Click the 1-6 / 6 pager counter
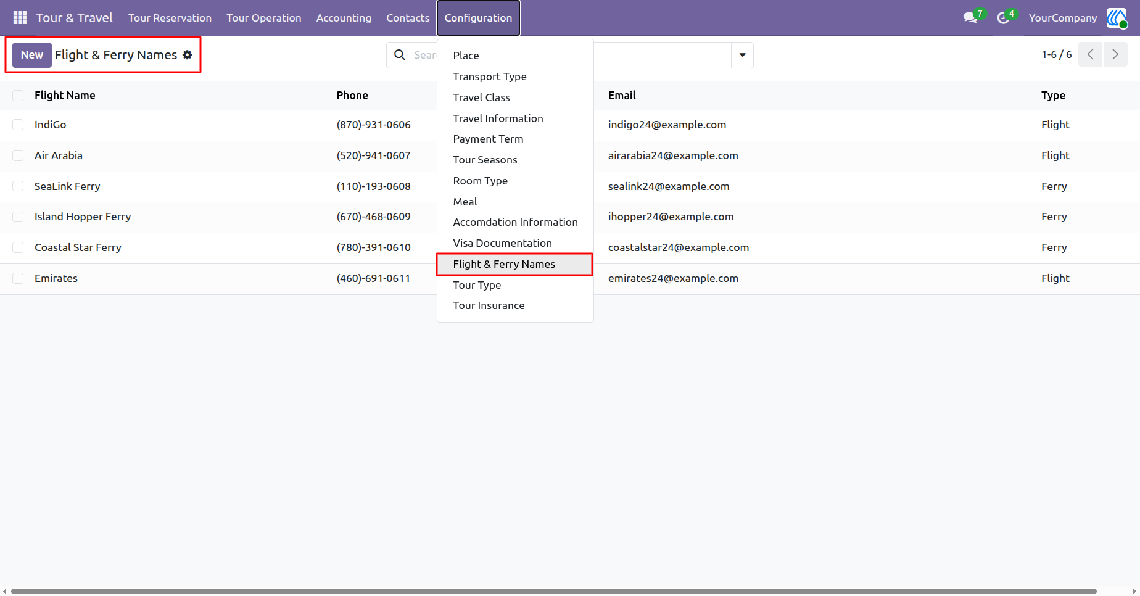 [1056, 54]
